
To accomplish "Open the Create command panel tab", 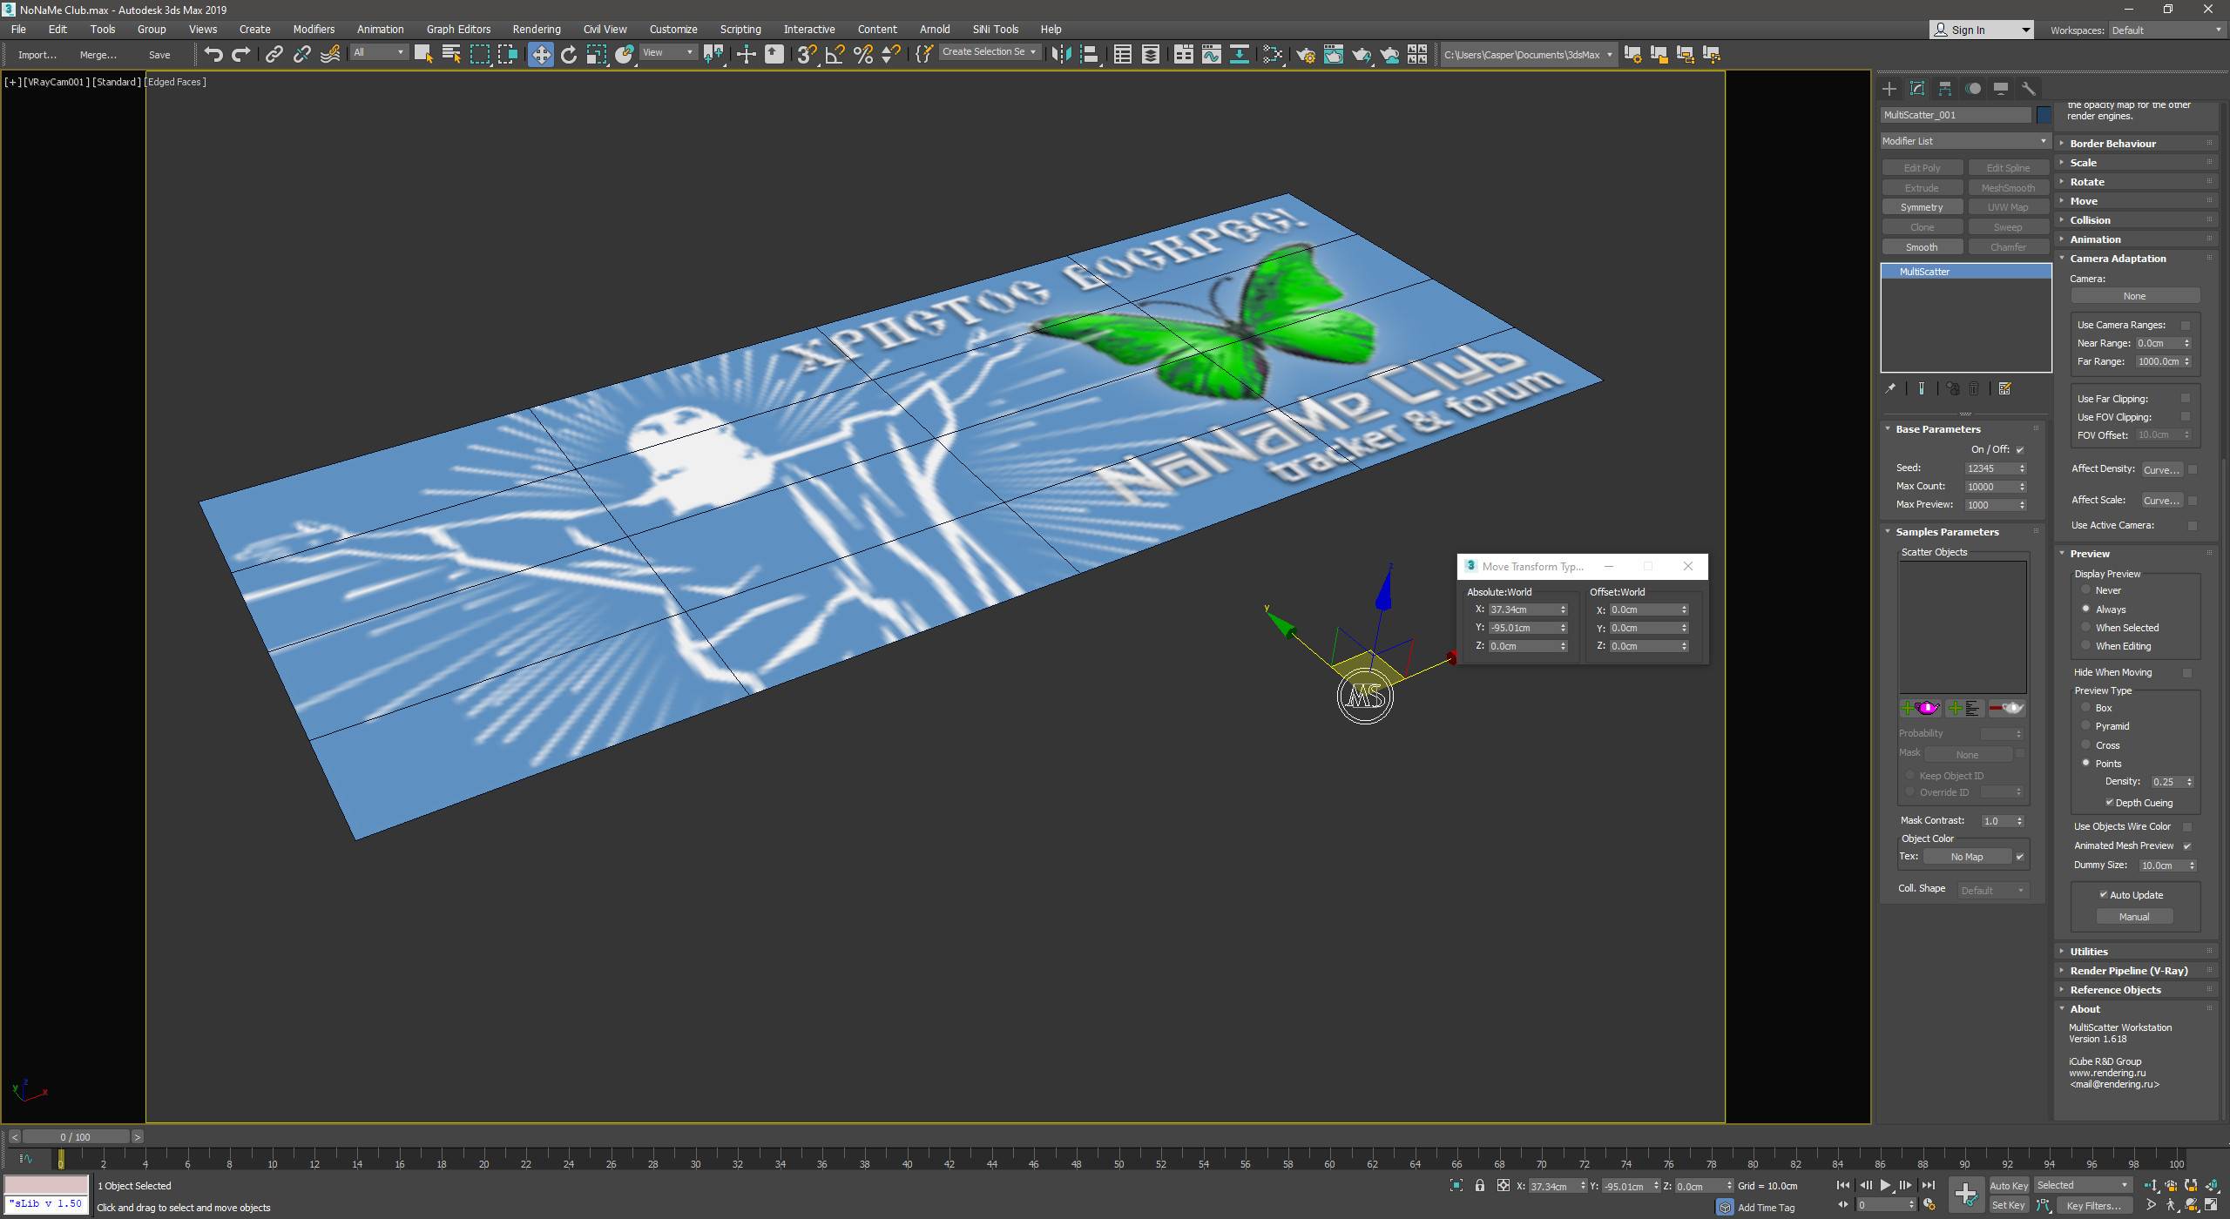I will (1889, 89).
